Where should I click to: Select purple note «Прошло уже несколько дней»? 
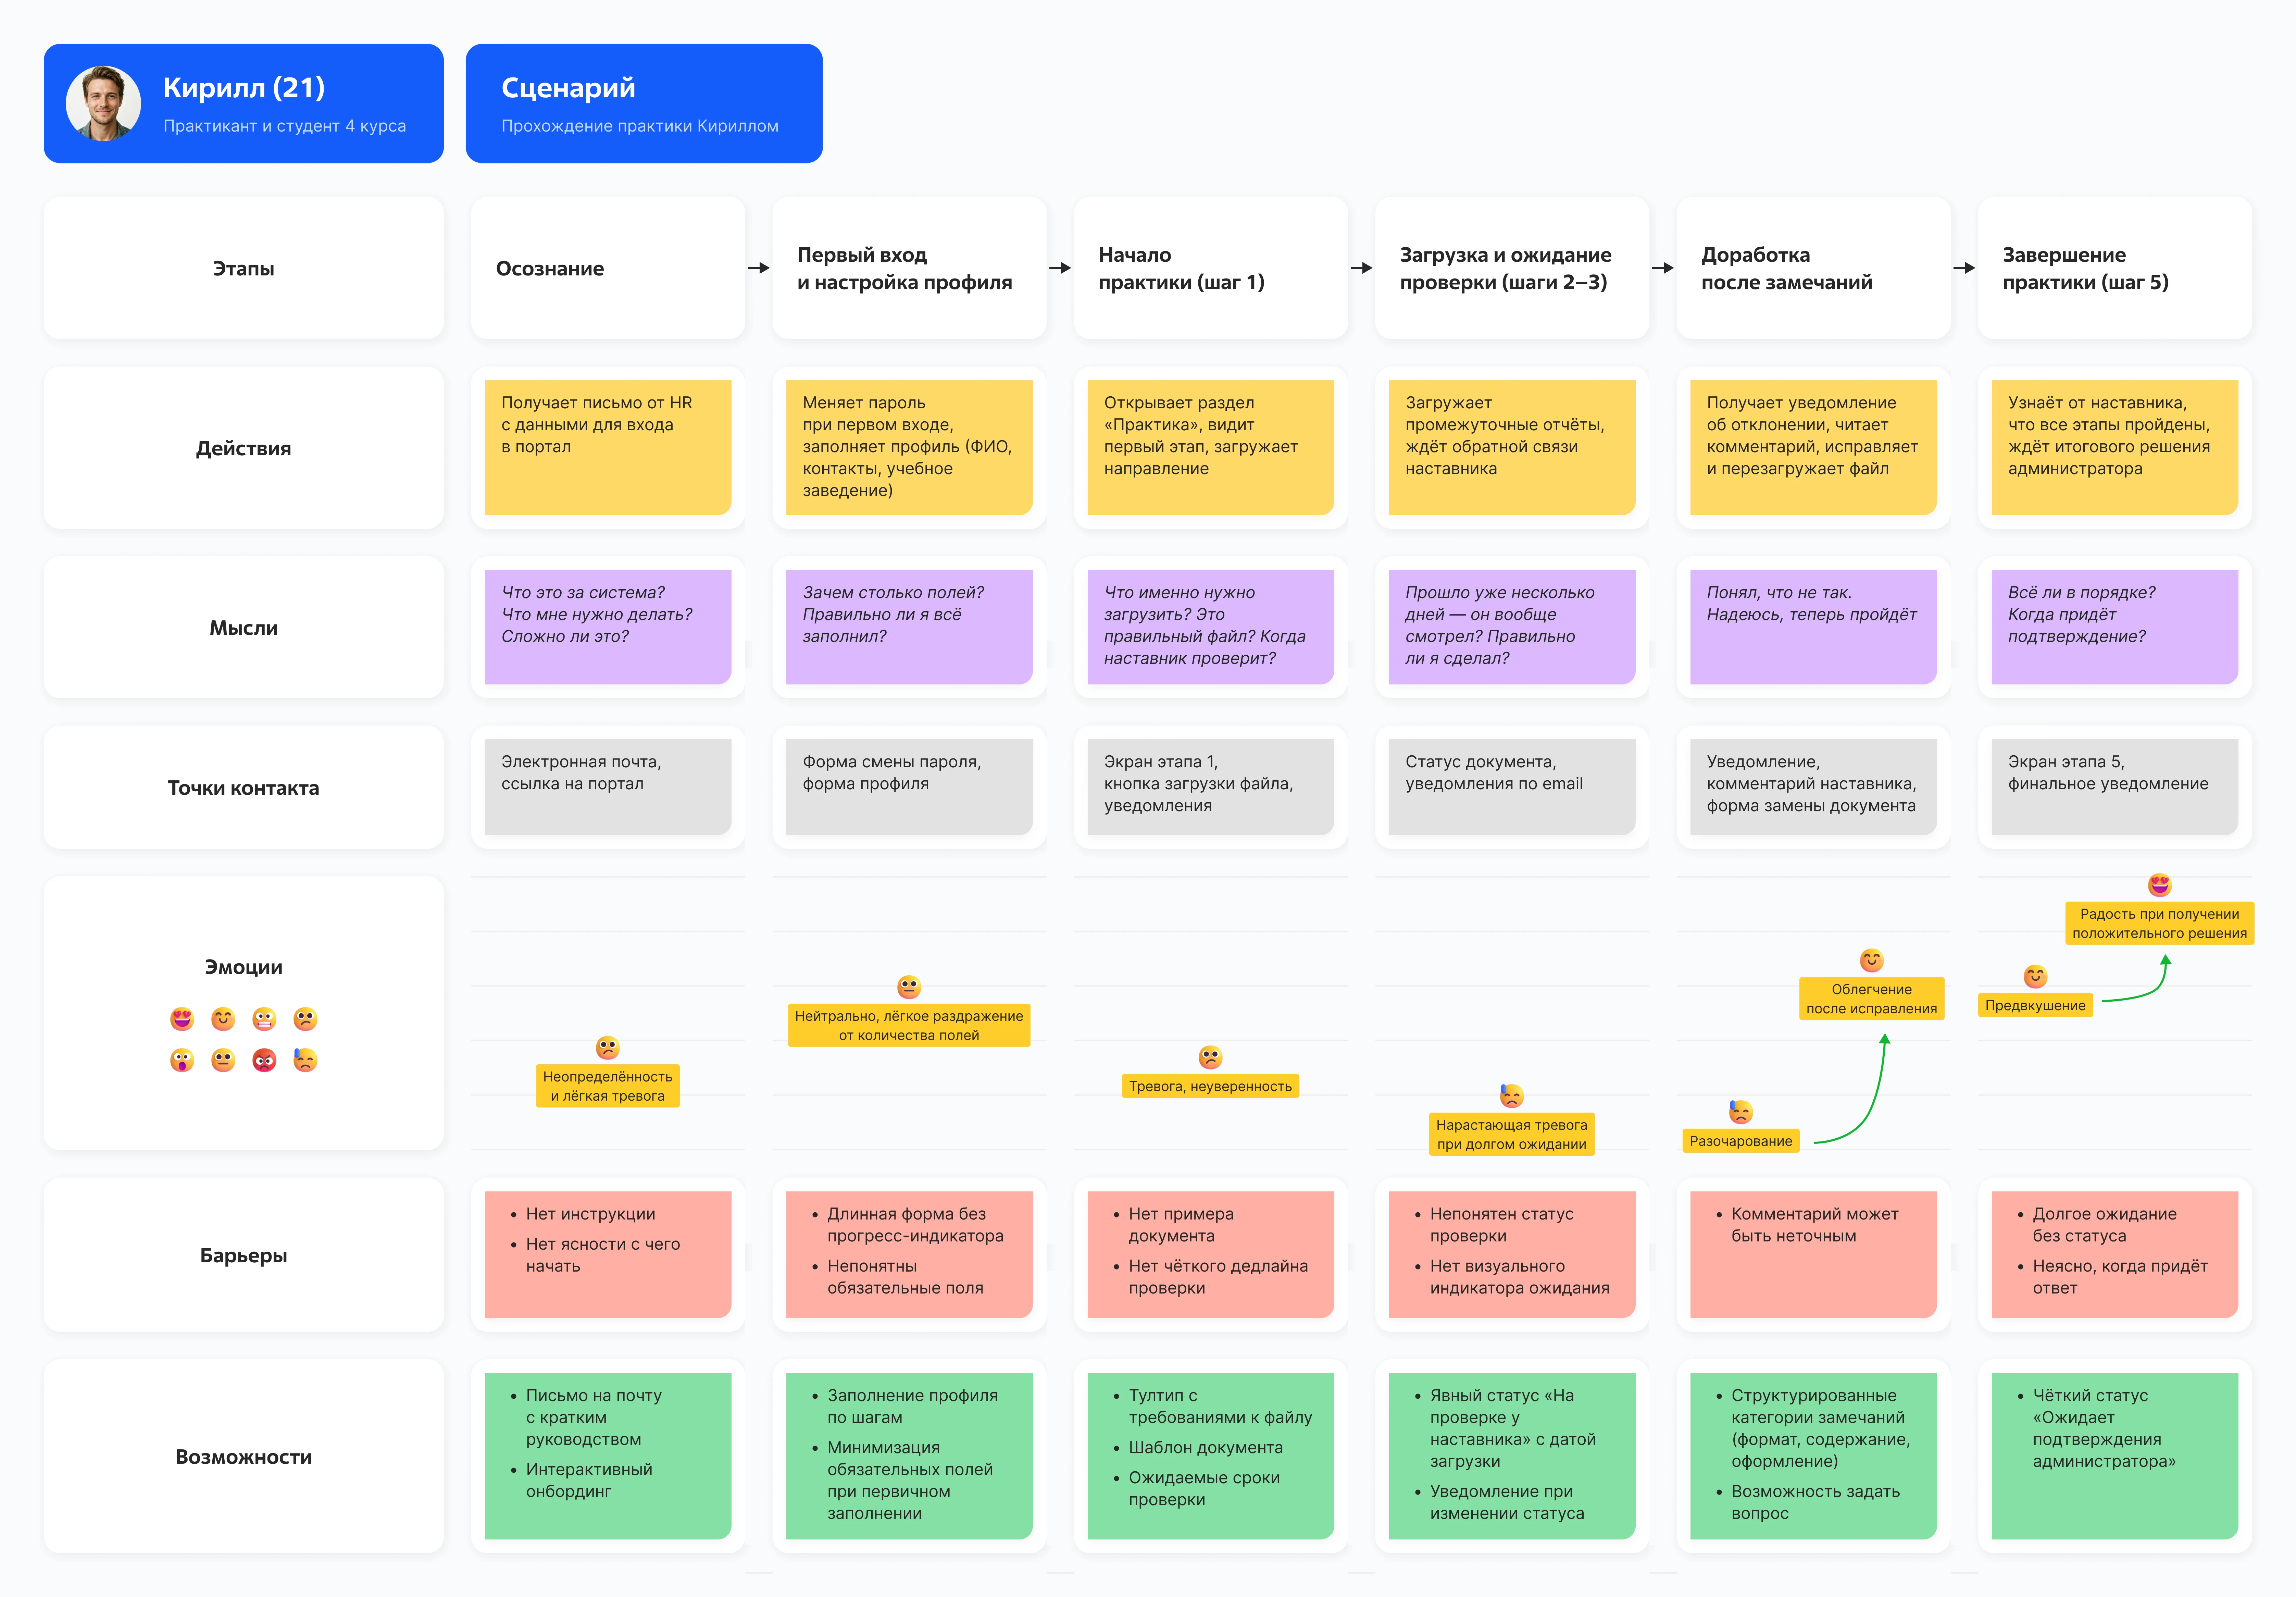1512,627
